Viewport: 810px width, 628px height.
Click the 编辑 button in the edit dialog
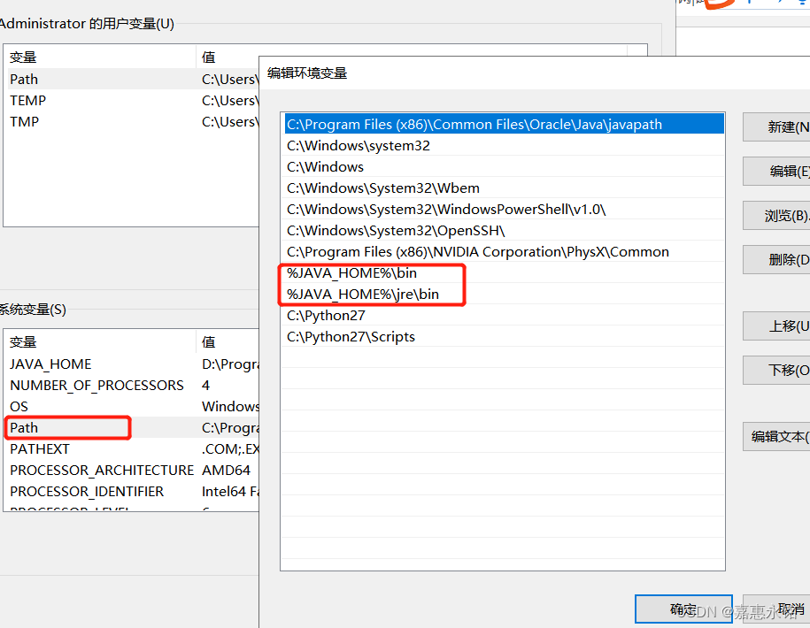[x=776, y=171]
